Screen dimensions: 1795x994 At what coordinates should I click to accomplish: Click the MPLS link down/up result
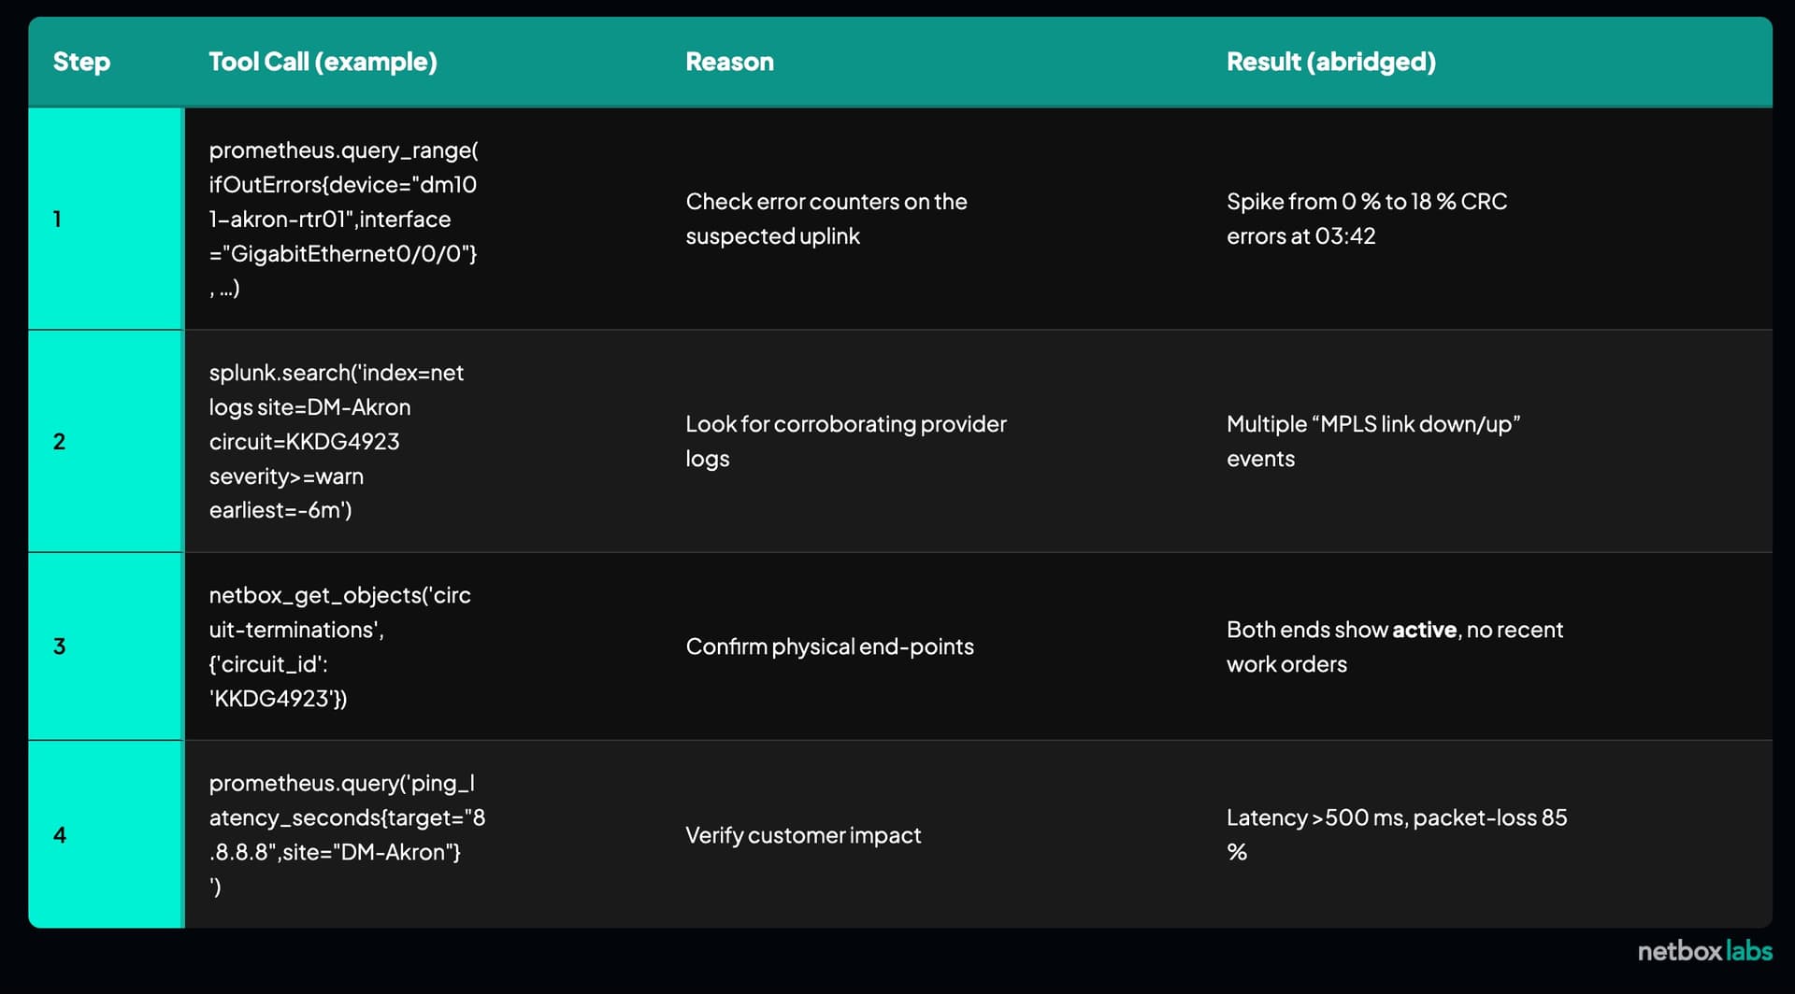tap(1372, 441)
